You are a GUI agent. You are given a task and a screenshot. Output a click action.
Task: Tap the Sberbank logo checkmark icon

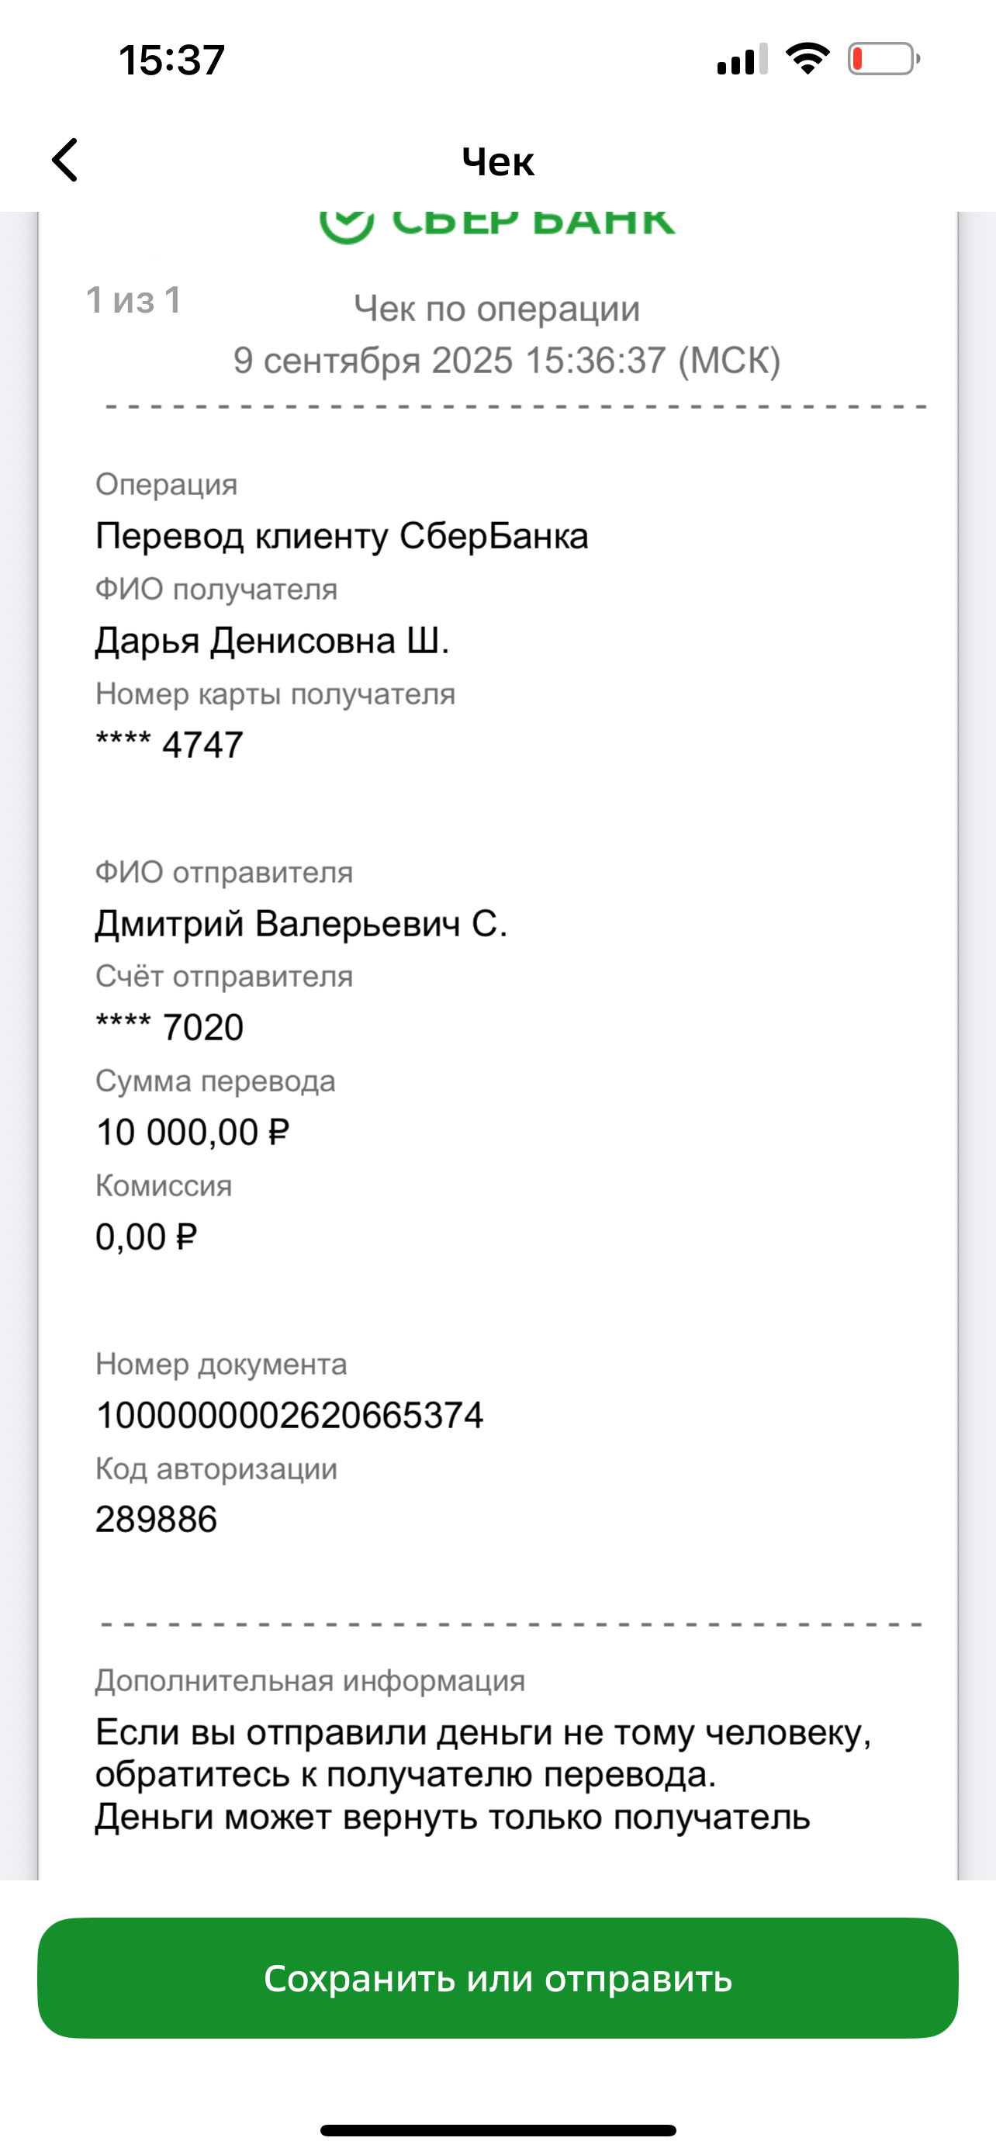click(346, 224)
